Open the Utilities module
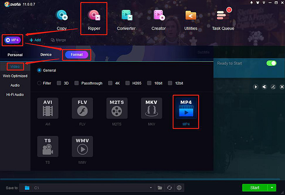The width and height of the screenshot is (285, 195). click(x=191, y=20)
